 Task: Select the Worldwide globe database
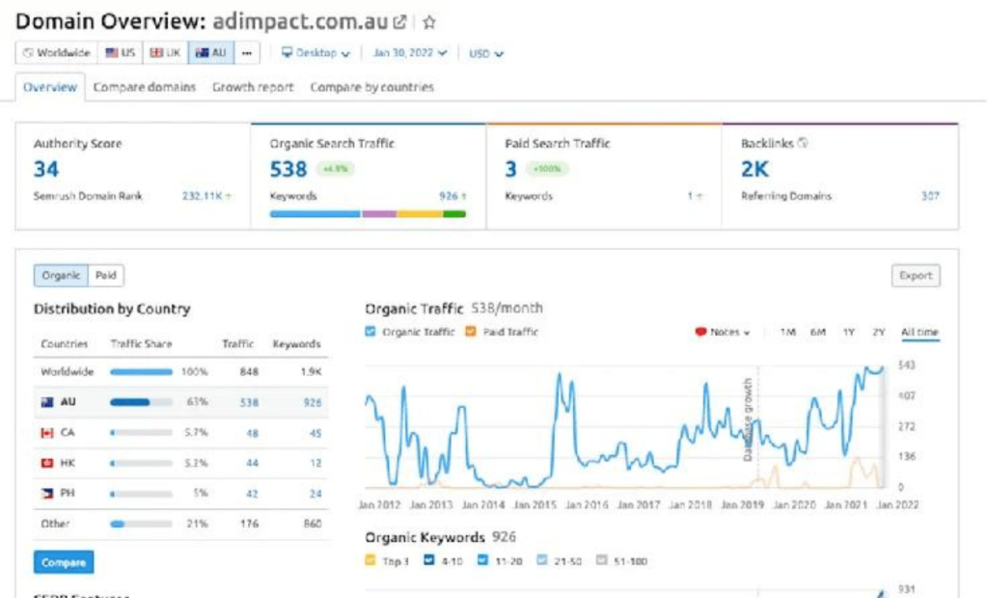click(56, 53)
